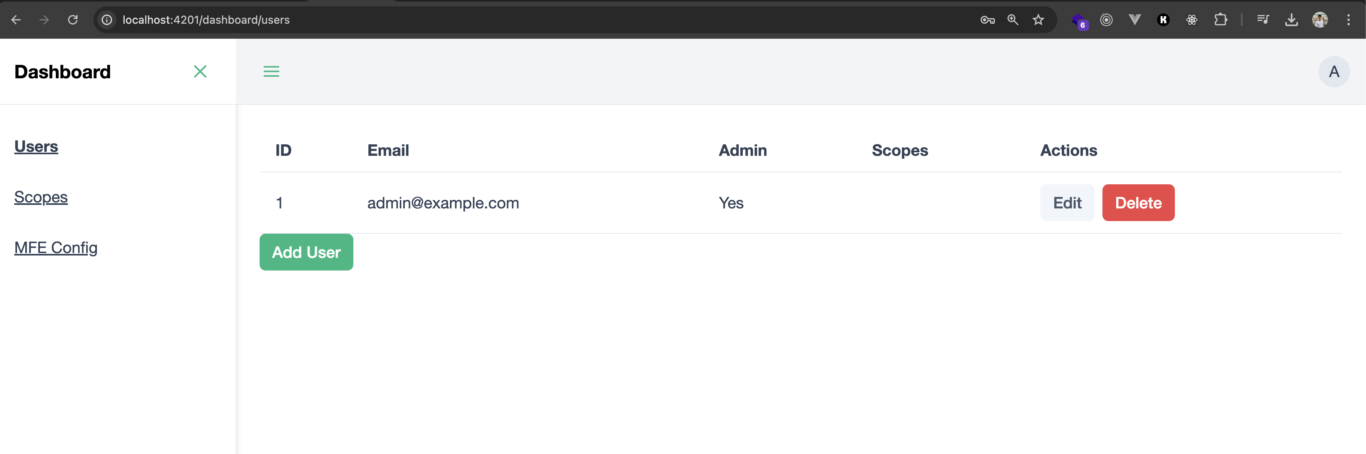Open the password key icon

[987, 20]
